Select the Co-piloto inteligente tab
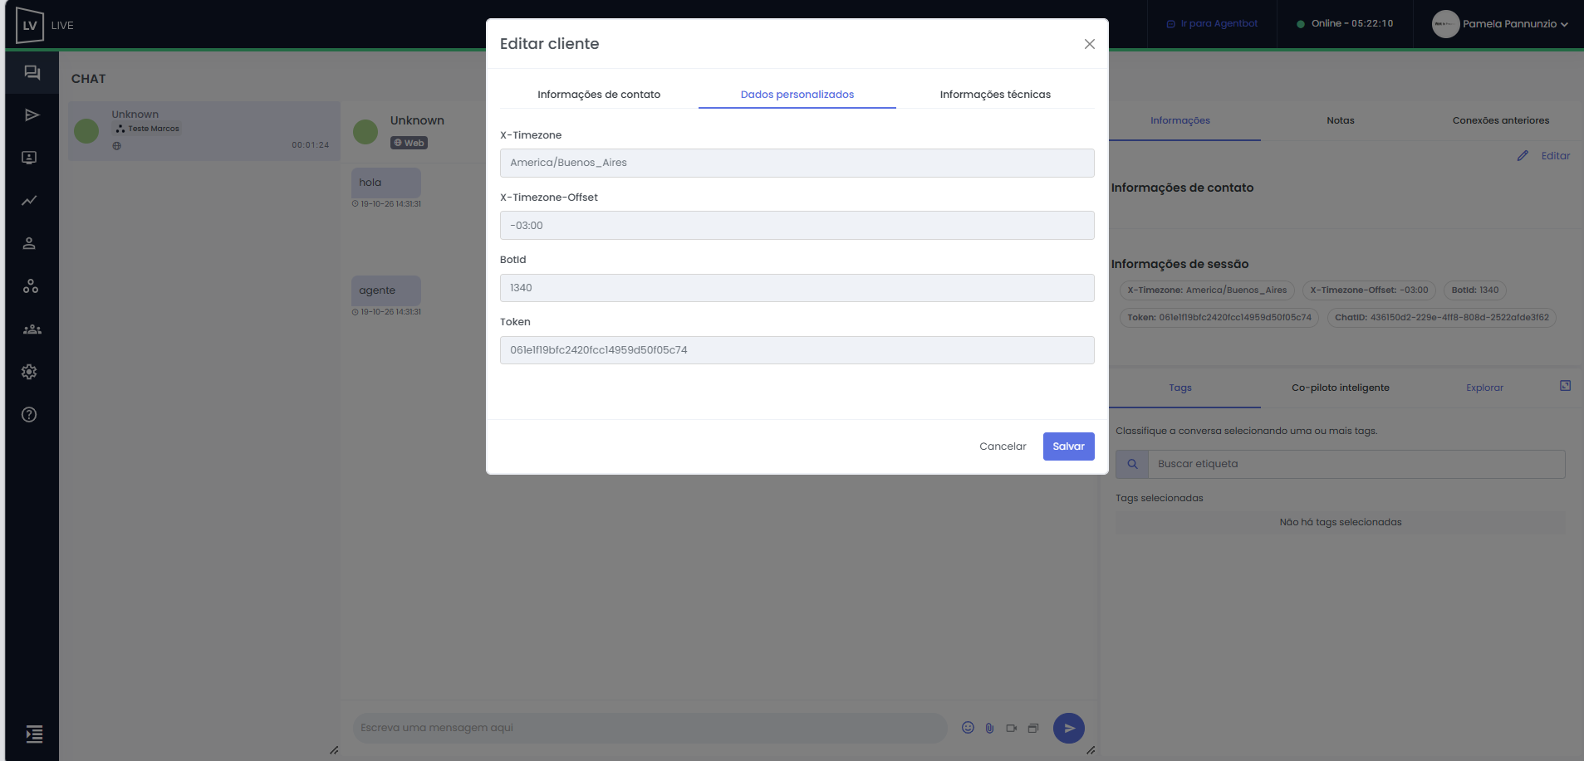1584x761 pixels. click(1340, 388)
